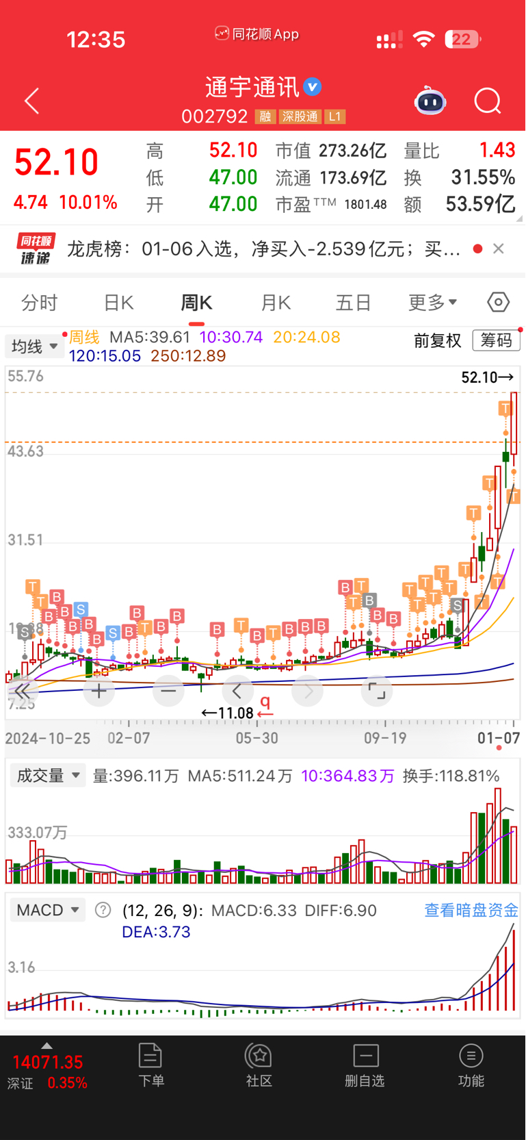Open the 同花顺速递 news logo
Viewport: 526px width, 1140px height.
(36, 249)
